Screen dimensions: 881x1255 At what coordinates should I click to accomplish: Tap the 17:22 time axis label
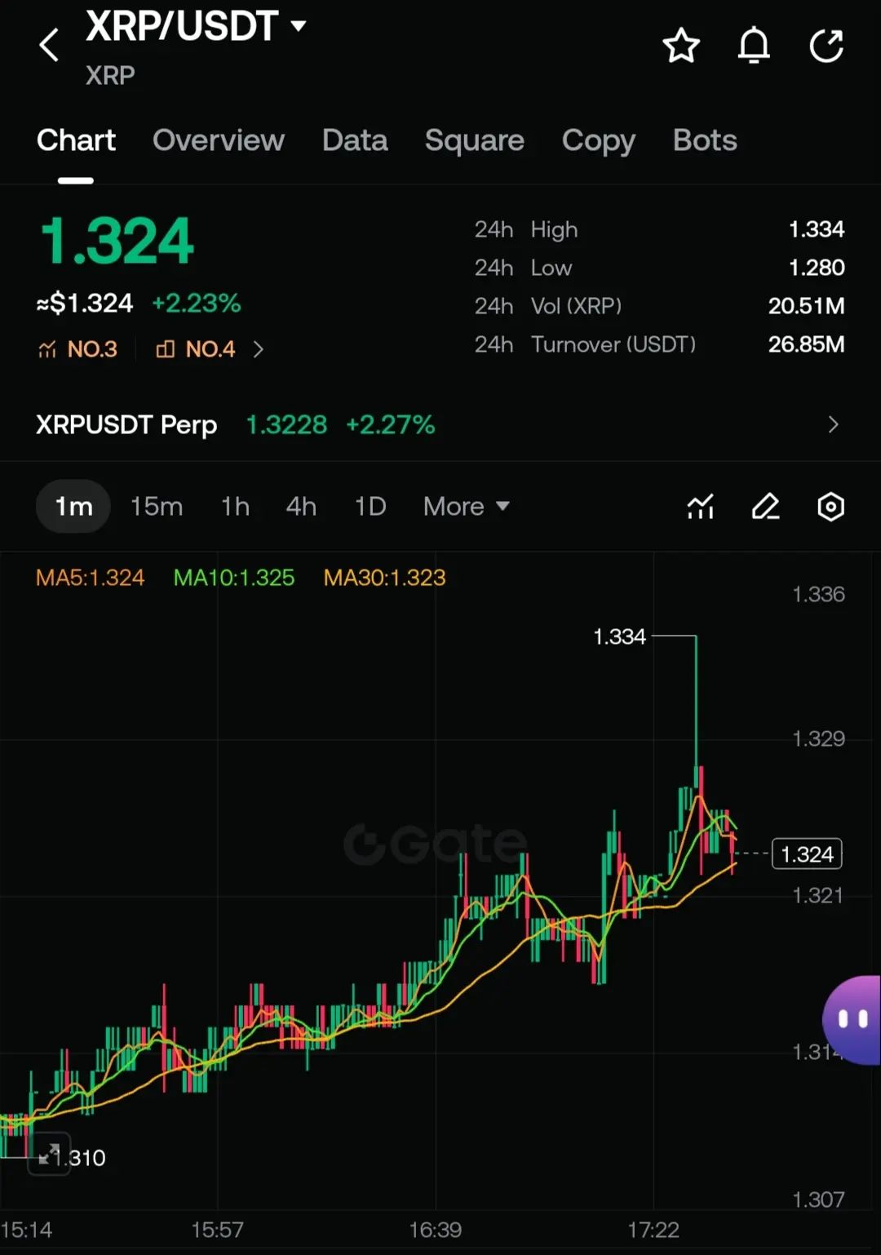[653, 1230]
